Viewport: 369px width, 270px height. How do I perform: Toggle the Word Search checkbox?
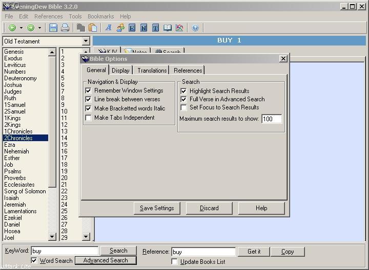tap(34, 260)
